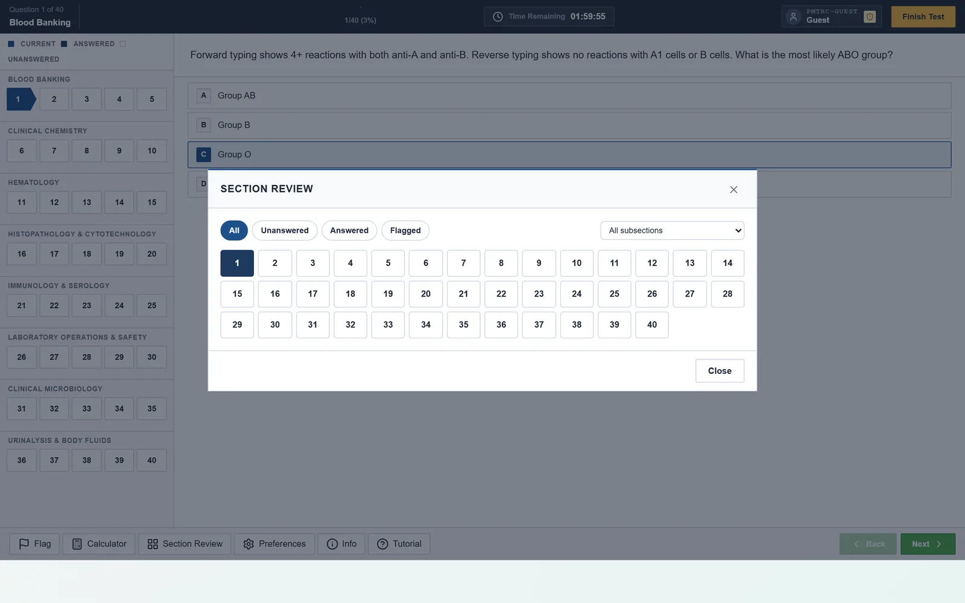Click the Flag icon in bottom toolbar
The image size is (965, 603).
point(24,544)
